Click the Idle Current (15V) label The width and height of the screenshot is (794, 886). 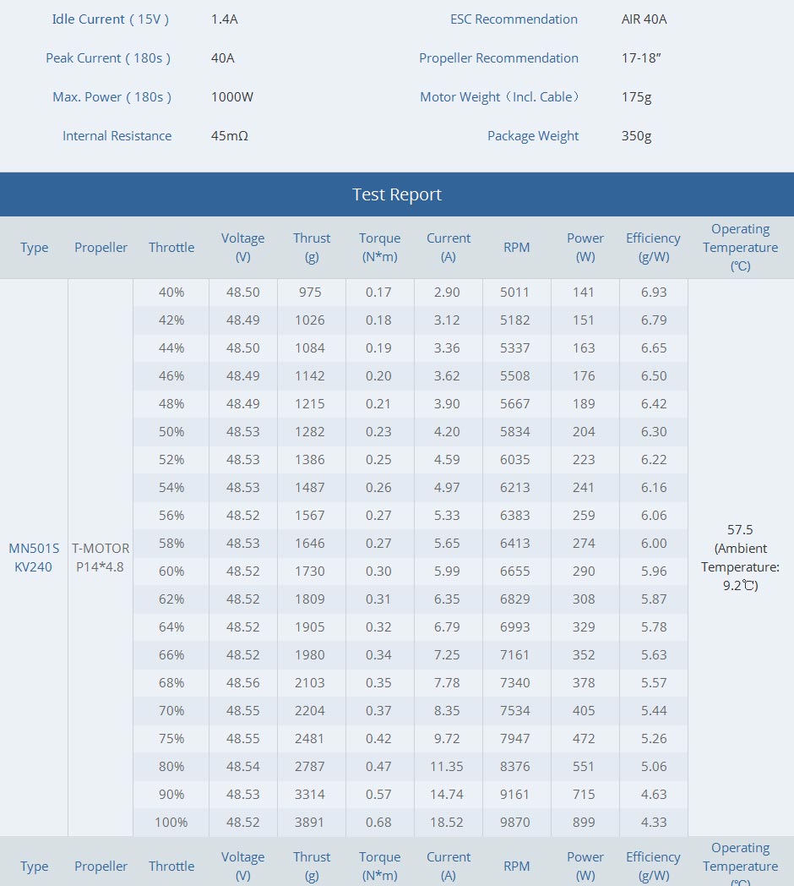[111, 19]
